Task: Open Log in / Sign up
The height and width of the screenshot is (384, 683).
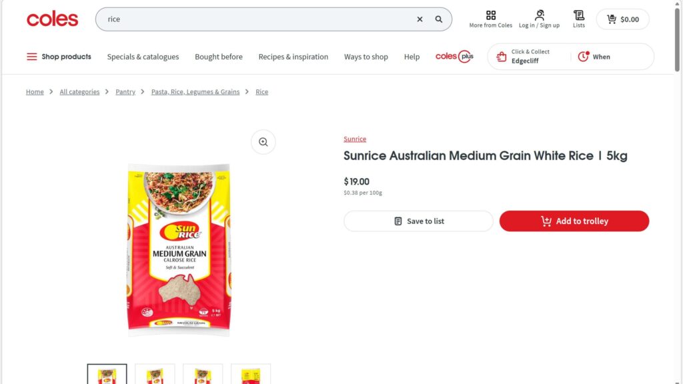Action: 539,19
